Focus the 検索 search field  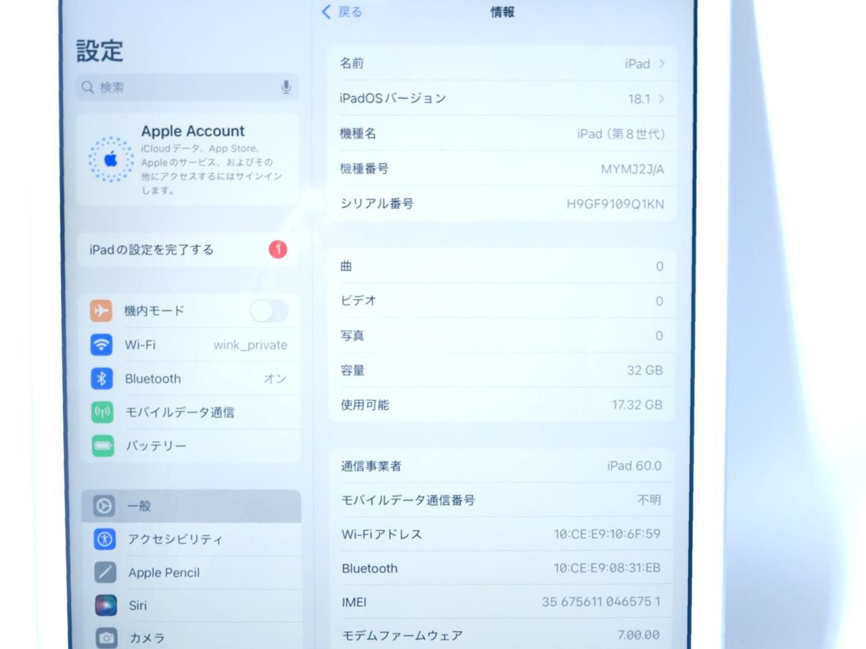click(187, 87)
